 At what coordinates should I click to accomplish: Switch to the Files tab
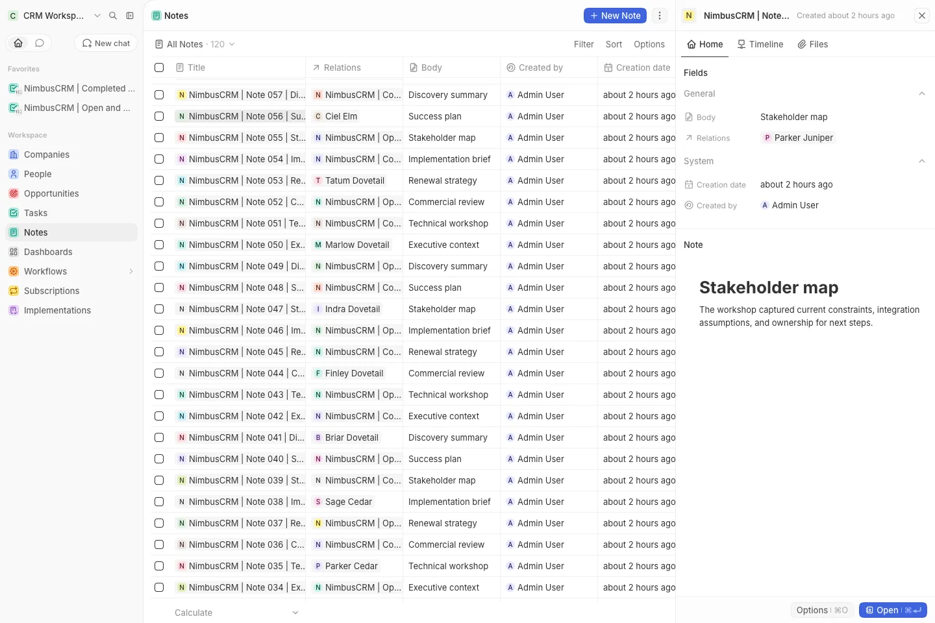coord(813,44)
